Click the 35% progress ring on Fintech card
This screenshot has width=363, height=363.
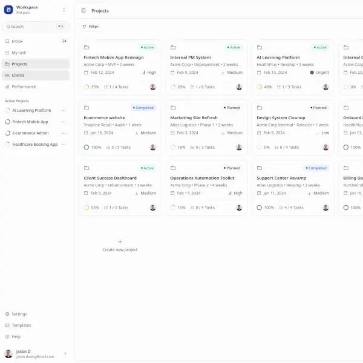[87, 87]
